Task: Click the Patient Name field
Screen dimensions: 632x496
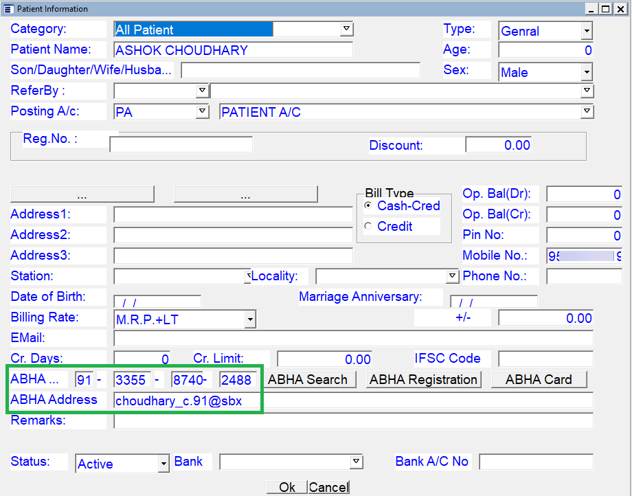Action: [232, 50]
